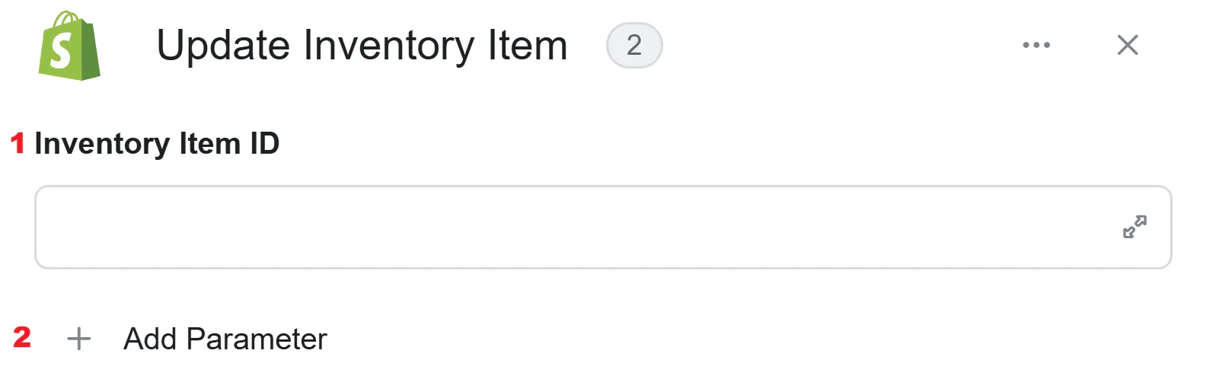Click the green Shopify app icon in header

(69, 46)
